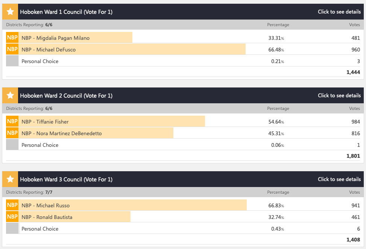
Task: Click the star icon for Ward 2 Council
Action: (x=10, y=95)
